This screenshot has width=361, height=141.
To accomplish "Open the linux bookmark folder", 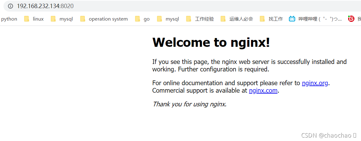I will (x=34, y=19).
